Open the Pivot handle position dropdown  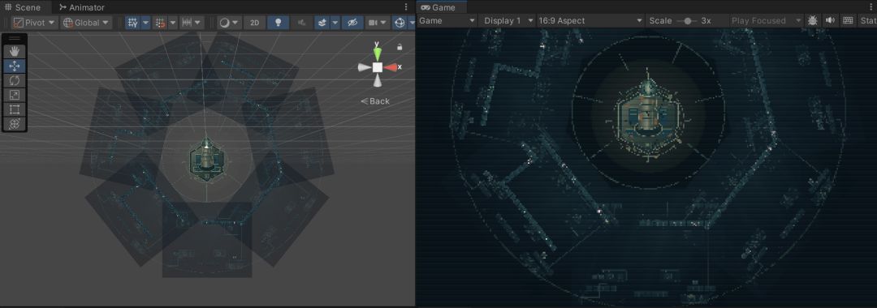pyautogui.click(x=34, y=23)
